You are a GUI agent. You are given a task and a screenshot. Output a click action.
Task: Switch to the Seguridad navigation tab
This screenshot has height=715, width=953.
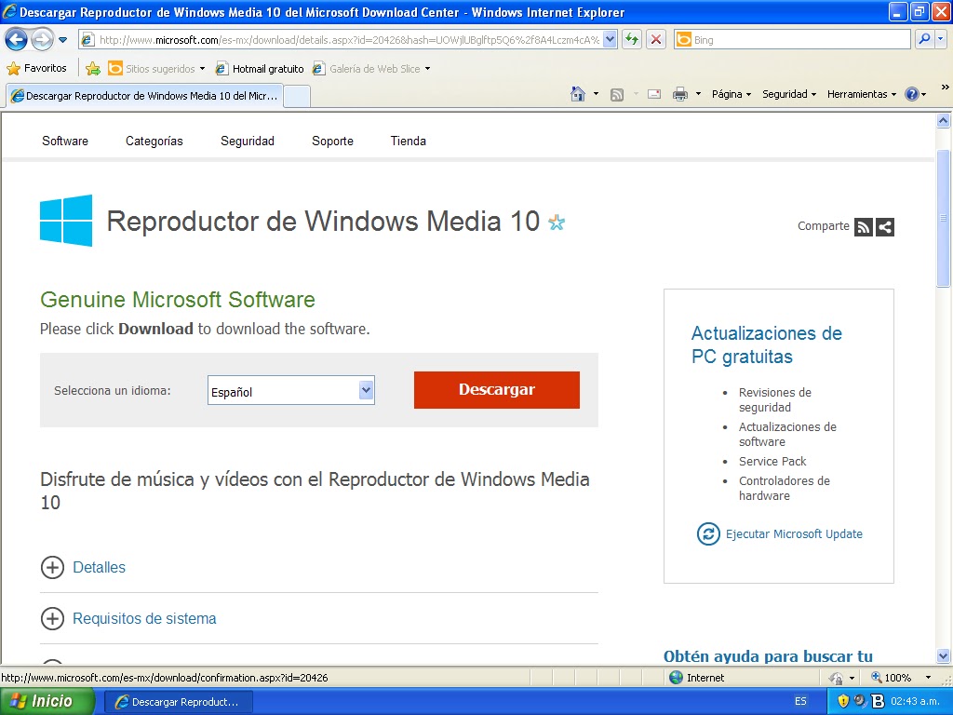click(x=247, y=141)
